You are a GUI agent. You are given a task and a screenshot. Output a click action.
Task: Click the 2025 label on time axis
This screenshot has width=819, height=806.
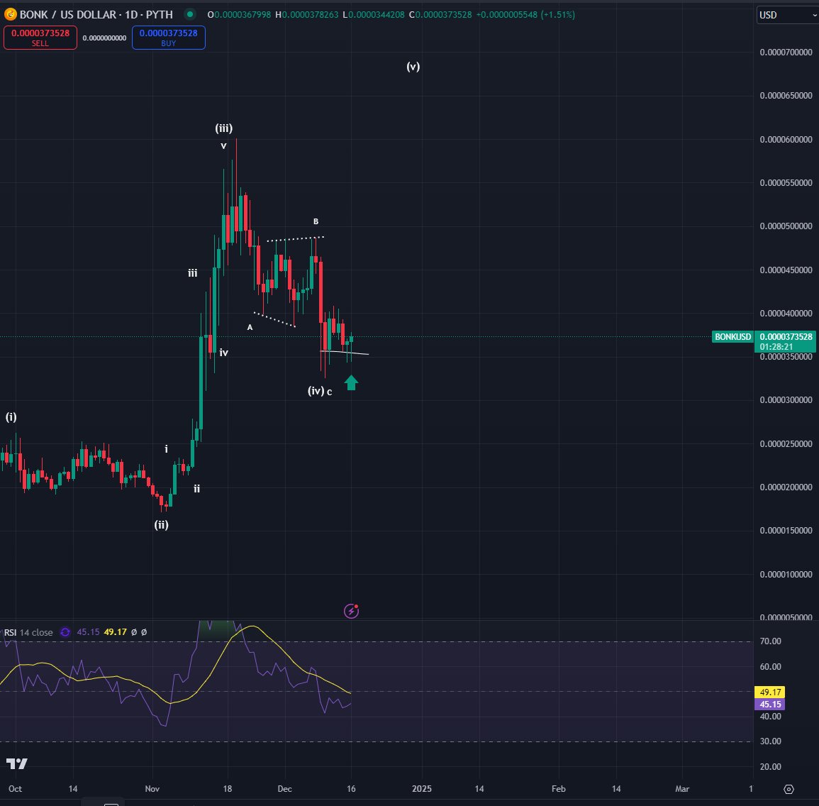421,789
